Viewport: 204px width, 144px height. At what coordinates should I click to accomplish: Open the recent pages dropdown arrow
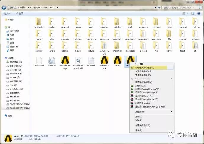[x=12, y=8]
